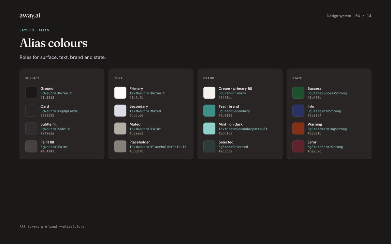Click the BgStateSuccessStrong token name
The height and width of the screenshot is (244, 391).
327,93
